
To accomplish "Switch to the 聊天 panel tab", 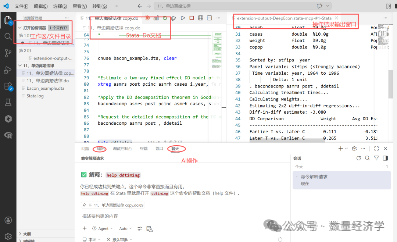I will pos(175,149).
